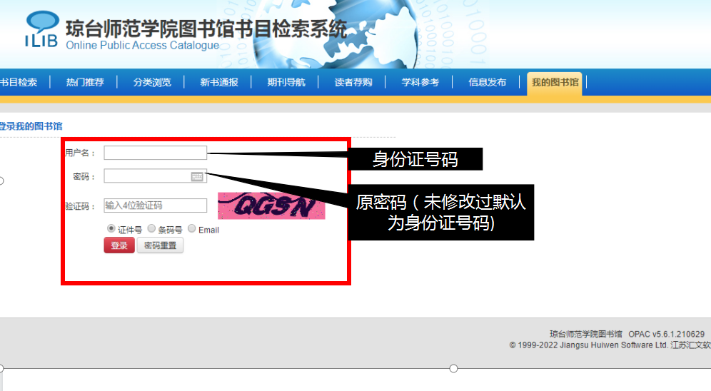Click the QGSN captcha image

pos(271,206)
